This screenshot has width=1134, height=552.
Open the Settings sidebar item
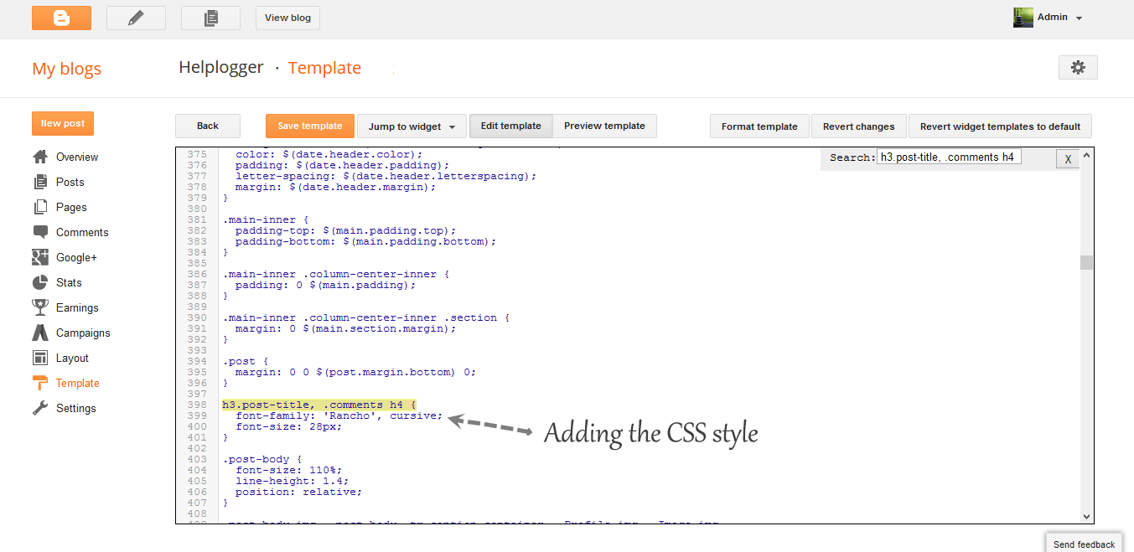(x=76, y=408)
